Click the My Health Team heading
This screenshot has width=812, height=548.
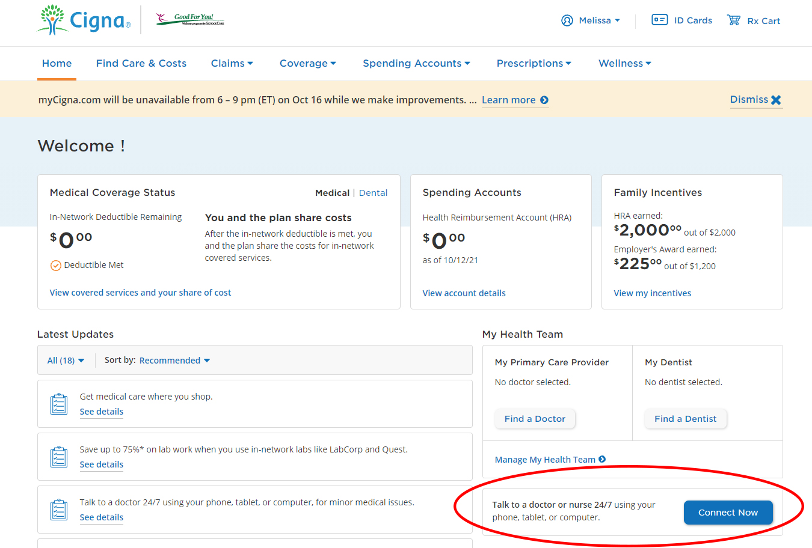522,334
